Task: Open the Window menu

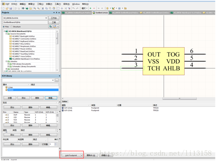Action: click(76, 4)
